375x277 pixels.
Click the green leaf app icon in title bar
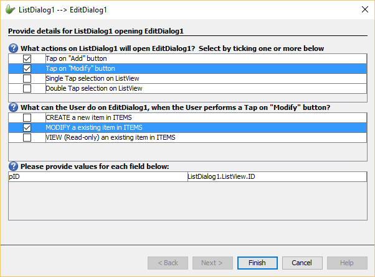pyautogui.click(x=10, y=9)
